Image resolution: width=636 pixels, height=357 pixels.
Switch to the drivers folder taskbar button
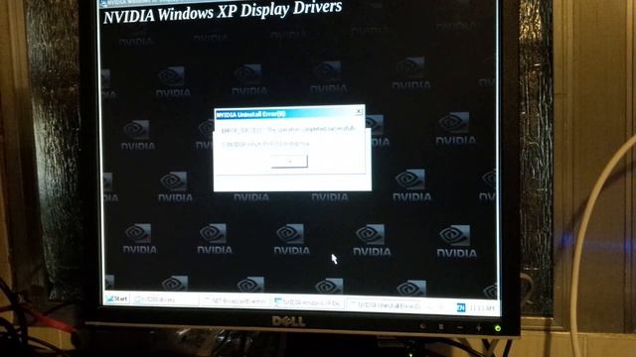coord(166,299)
